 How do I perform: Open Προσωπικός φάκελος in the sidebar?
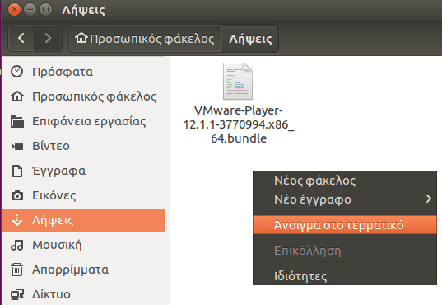pos(83,96)
